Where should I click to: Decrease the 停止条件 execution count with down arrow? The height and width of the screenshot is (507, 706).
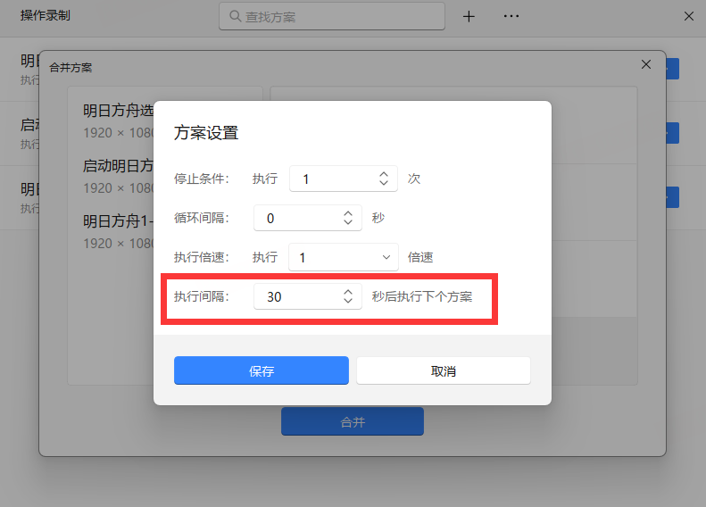(x=383, y=184)
